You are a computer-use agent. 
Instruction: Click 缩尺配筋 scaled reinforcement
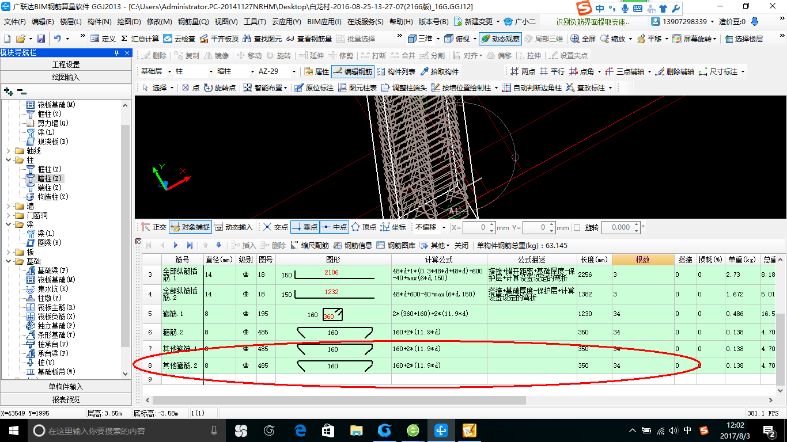point(309,245)
